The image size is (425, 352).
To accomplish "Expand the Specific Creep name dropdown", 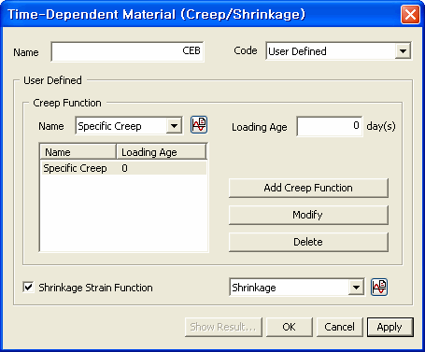I will [174, 126].
